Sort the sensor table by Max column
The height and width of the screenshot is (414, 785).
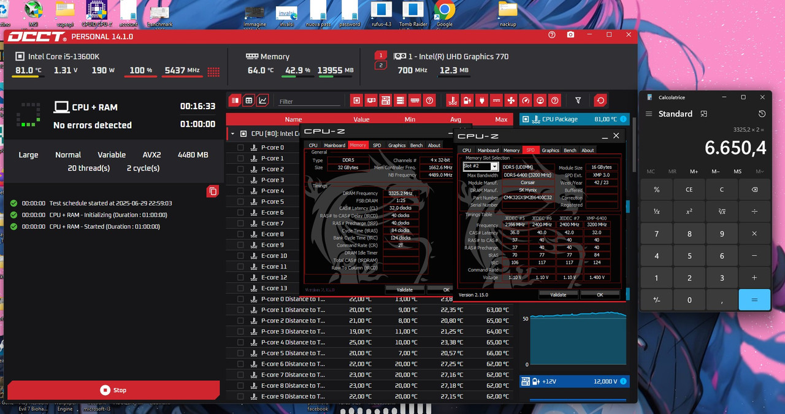coord(501,119)
